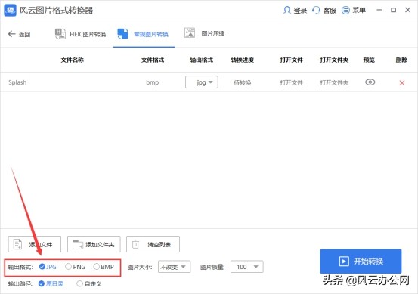Open customer service headset icon

pyautogui.click(x=316, y=11)
